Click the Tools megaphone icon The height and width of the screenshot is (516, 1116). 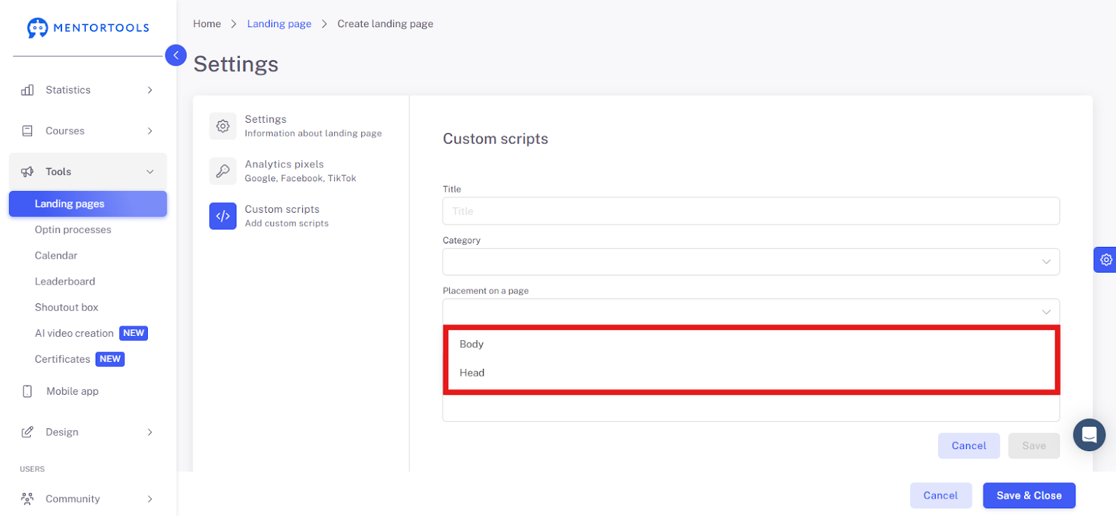27,172
